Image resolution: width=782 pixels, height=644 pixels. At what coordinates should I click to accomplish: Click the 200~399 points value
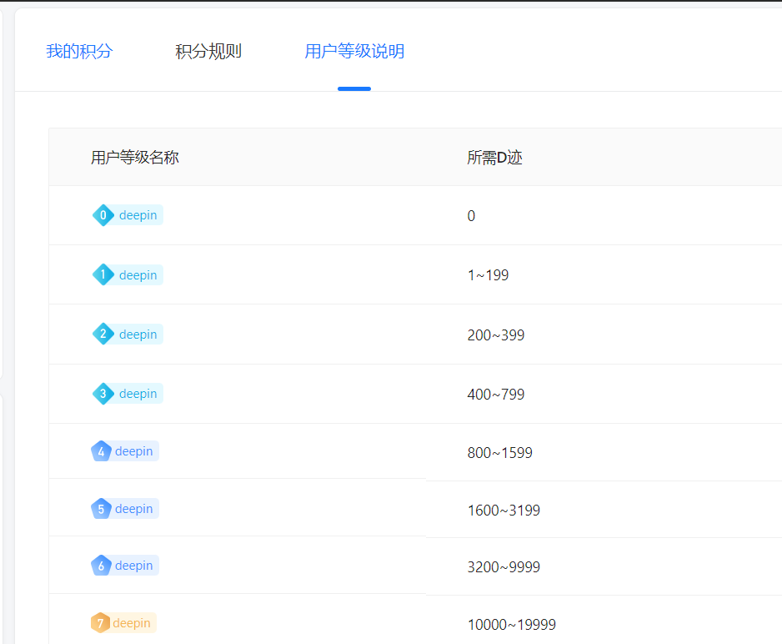click(496, 335)
